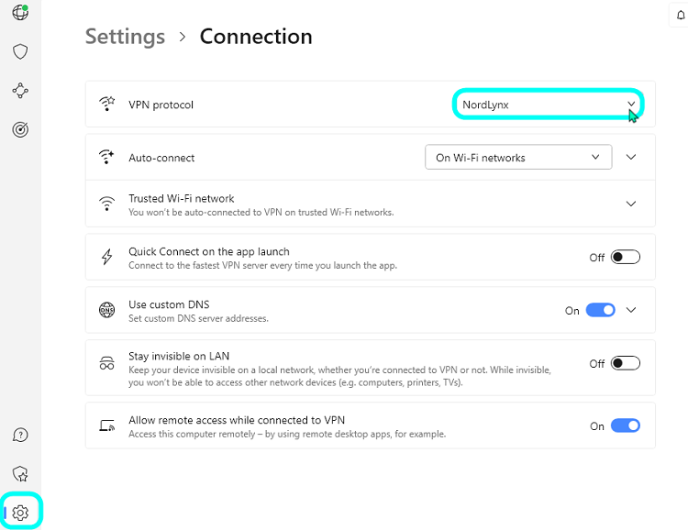Expand the Auto-connect row chevron

[x=631, y=157]
